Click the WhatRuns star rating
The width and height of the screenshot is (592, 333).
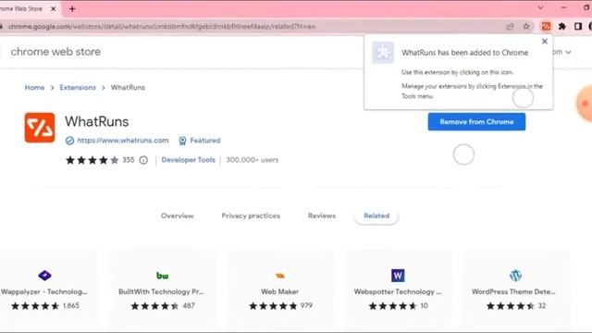pos(92,160)
